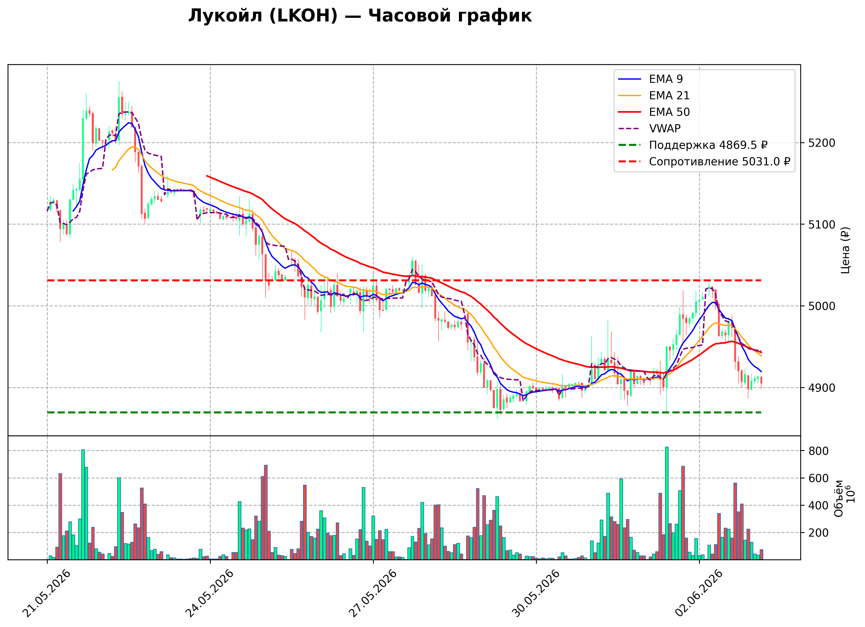Click the red dashed resistance line on the chart

[404, 281]
